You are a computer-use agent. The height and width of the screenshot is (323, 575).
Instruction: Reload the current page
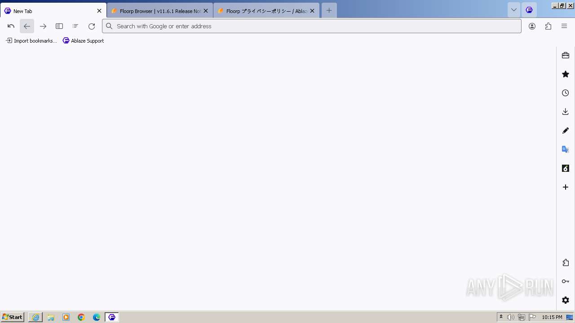click(92, 26)
